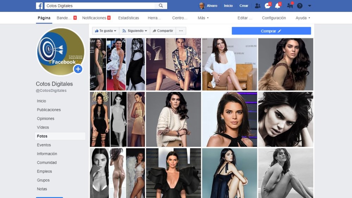Click the plus icon on profile picture
Viewport: 352px width, 198px height.
[x=78, y=69]
